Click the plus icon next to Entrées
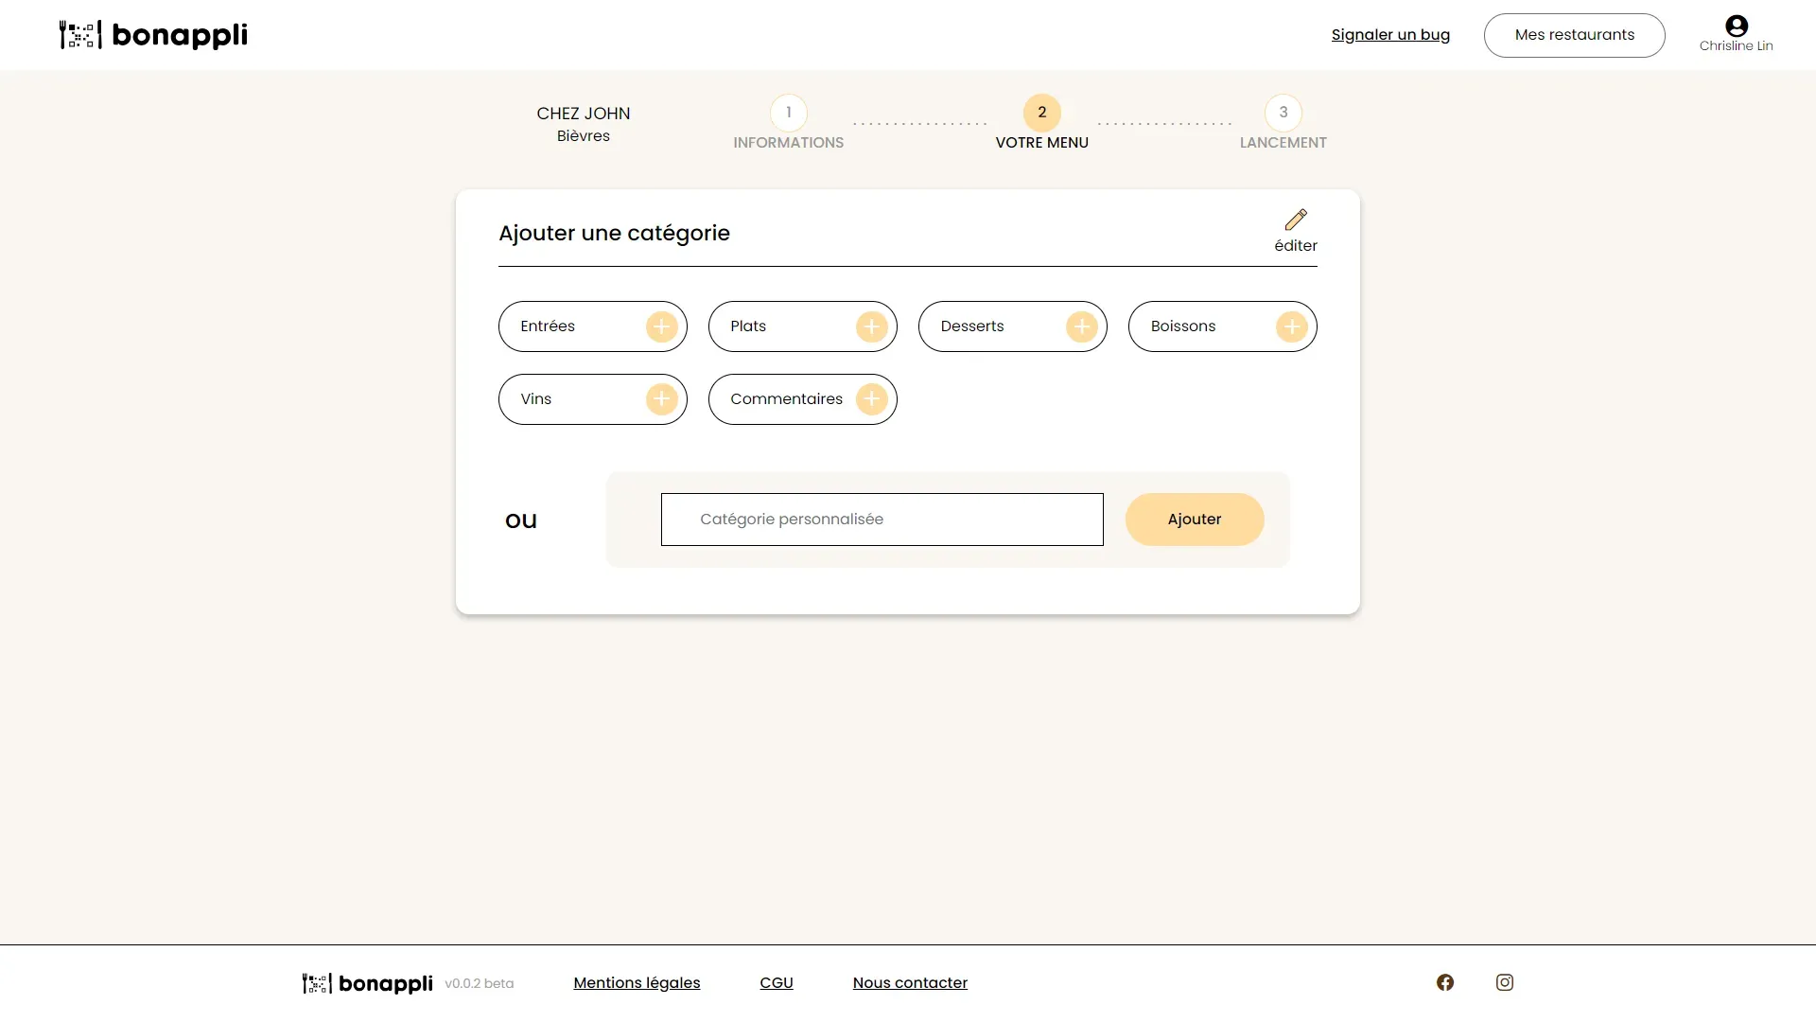This screenshot has height=1022, width=1816. 662,326
